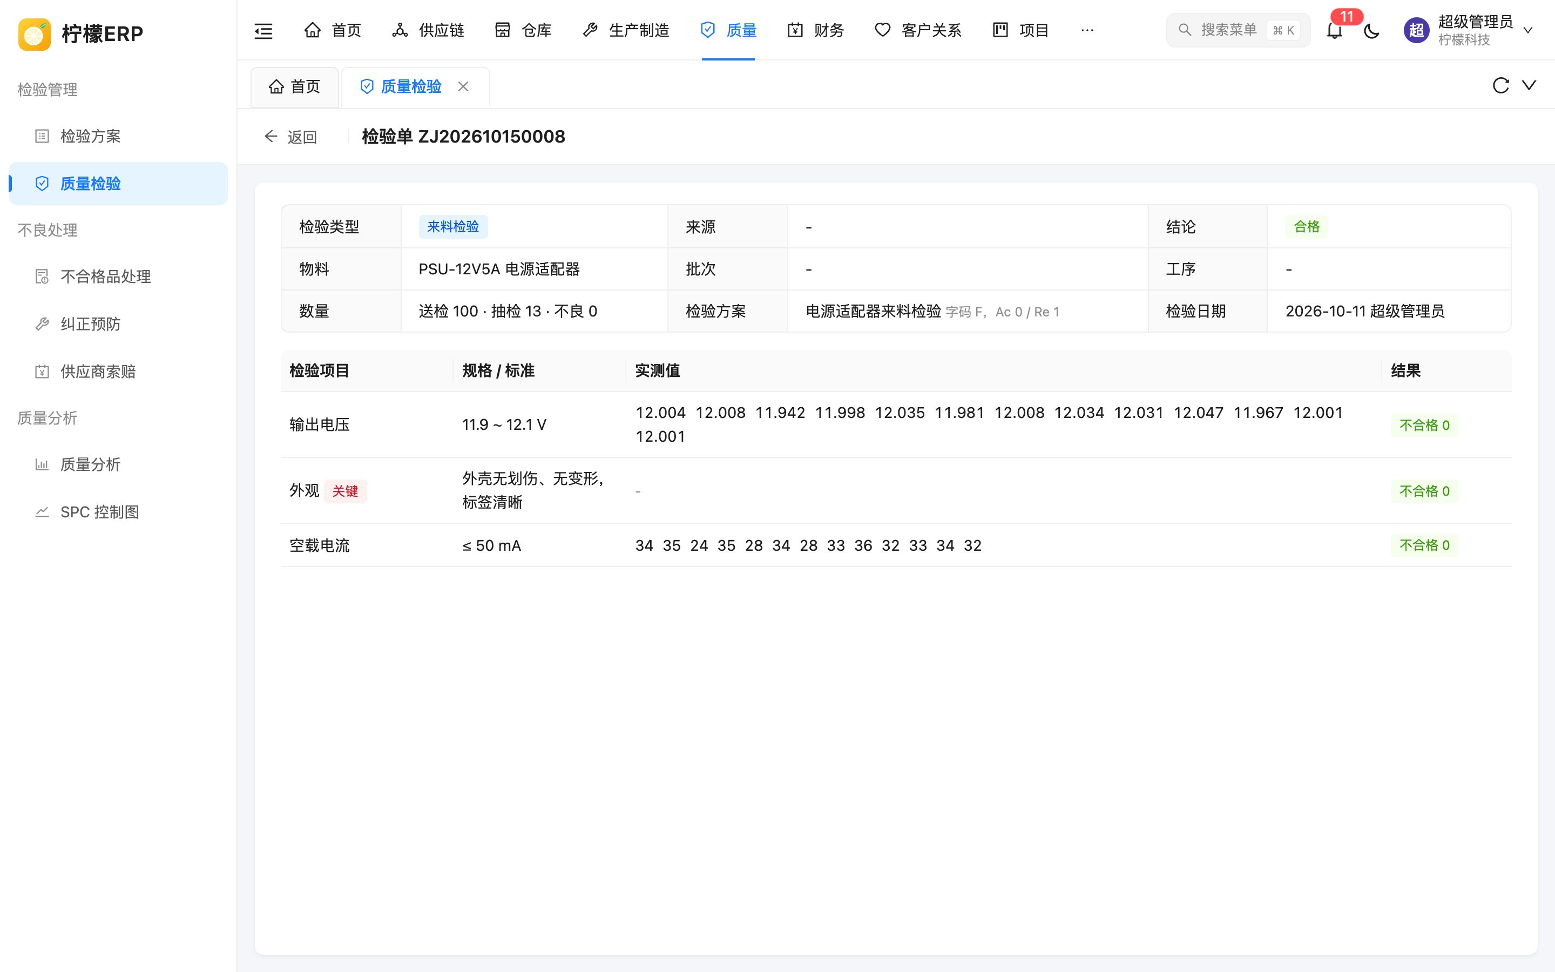Open 纠正预防 in the sidebar
Viewport: 1555px width, 972px height.
(x=118, y=324)
